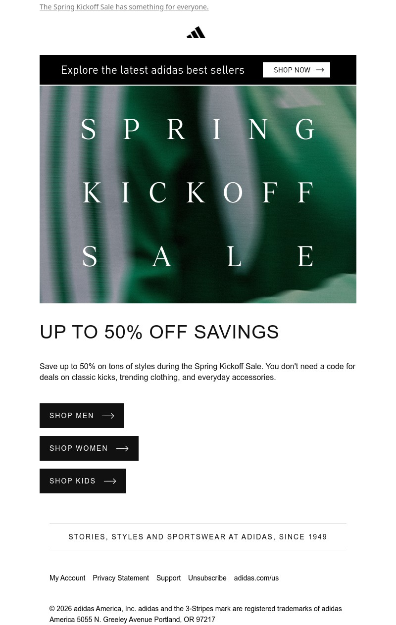Image resolution: width=396 pixels, height=625 pixels.
Task: Click the arrow icon in SHOP NOW button
Action: click(320, 70)
